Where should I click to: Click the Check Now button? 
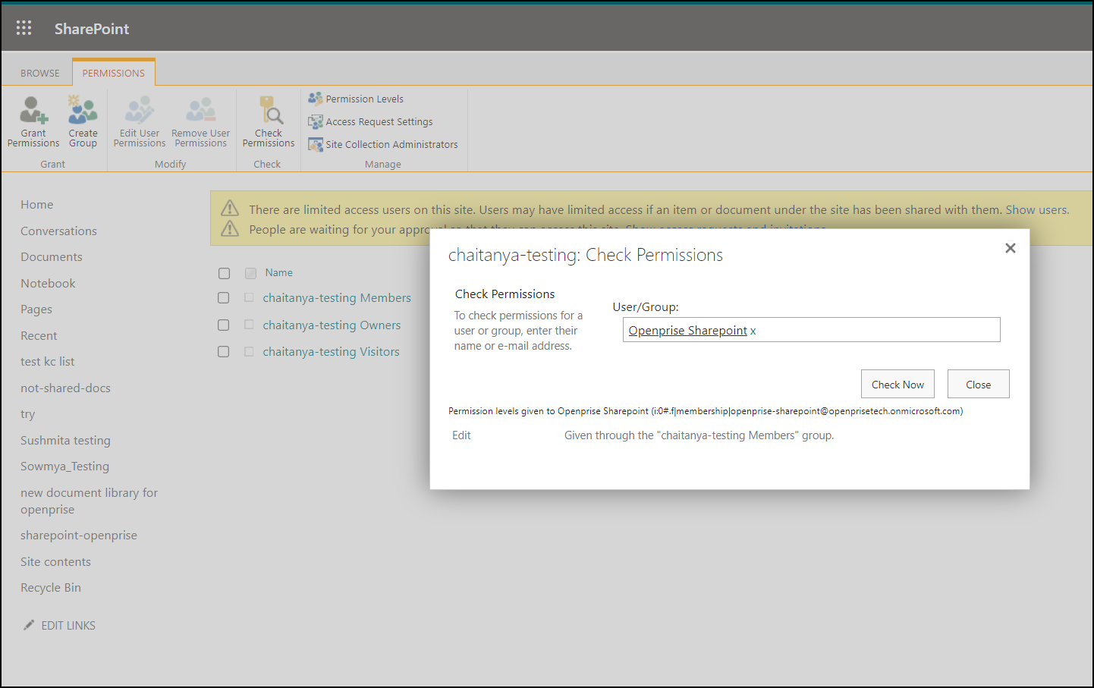coord(898,384)
